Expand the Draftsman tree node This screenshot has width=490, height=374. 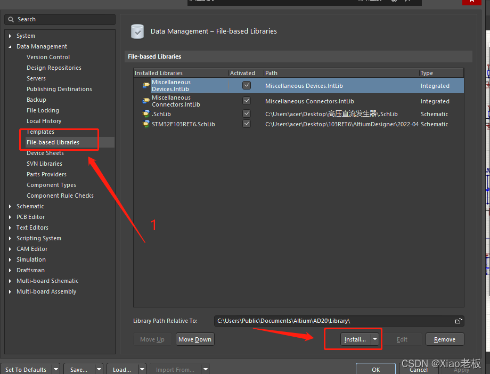click(10, 270)
